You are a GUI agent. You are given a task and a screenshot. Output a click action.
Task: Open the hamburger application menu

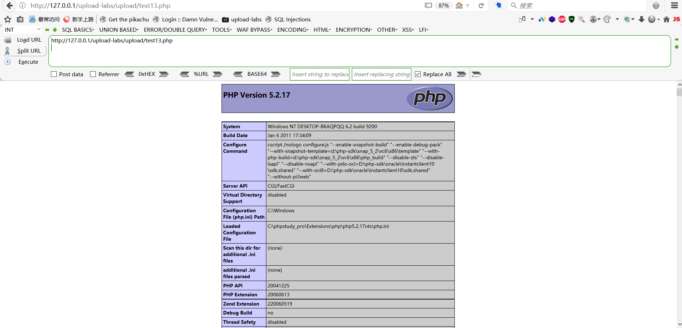(675, 5)
